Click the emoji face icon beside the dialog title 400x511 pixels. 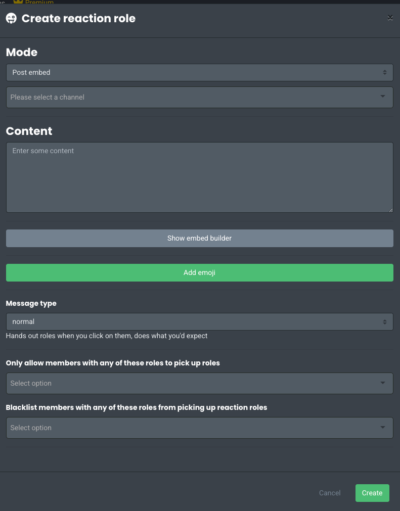tap(11, 19)
